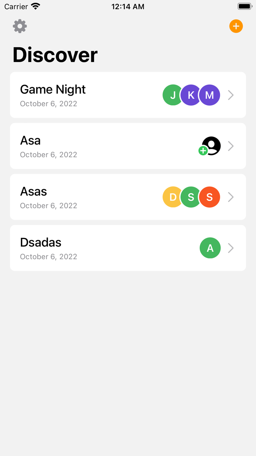Select the Dsadas event card
Image resolution: width=256 pixels, height=456 pixels.
point(91,248)
